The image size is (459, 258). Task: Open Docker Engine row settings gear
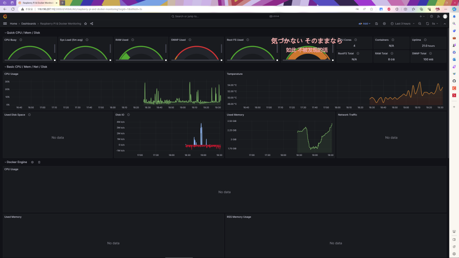point(32,162)
